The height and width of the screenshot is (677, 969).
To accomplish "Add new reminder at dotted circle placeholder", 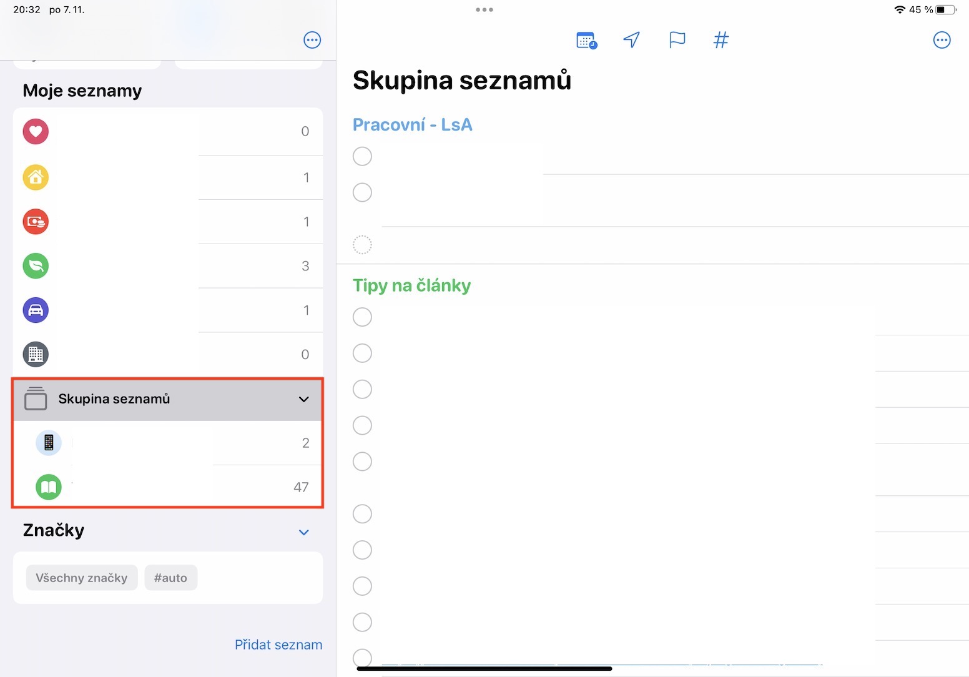I will click(x=362, y=245).
